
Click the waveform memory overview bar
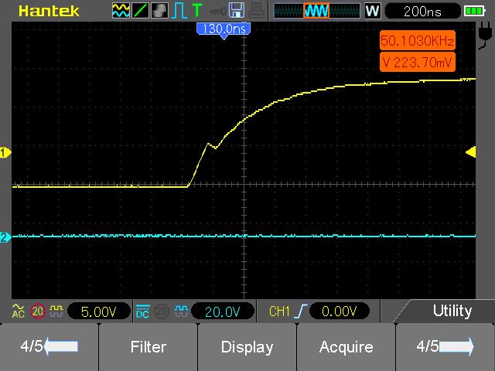pyautogui.click(x=316, y=11)
